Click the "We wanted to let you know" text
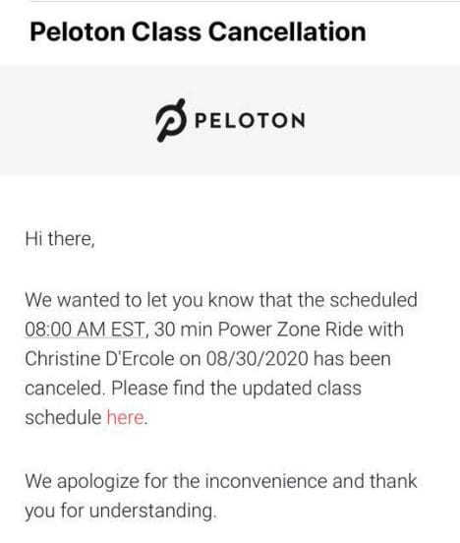The image size is (460, 543). click(140, 300)
